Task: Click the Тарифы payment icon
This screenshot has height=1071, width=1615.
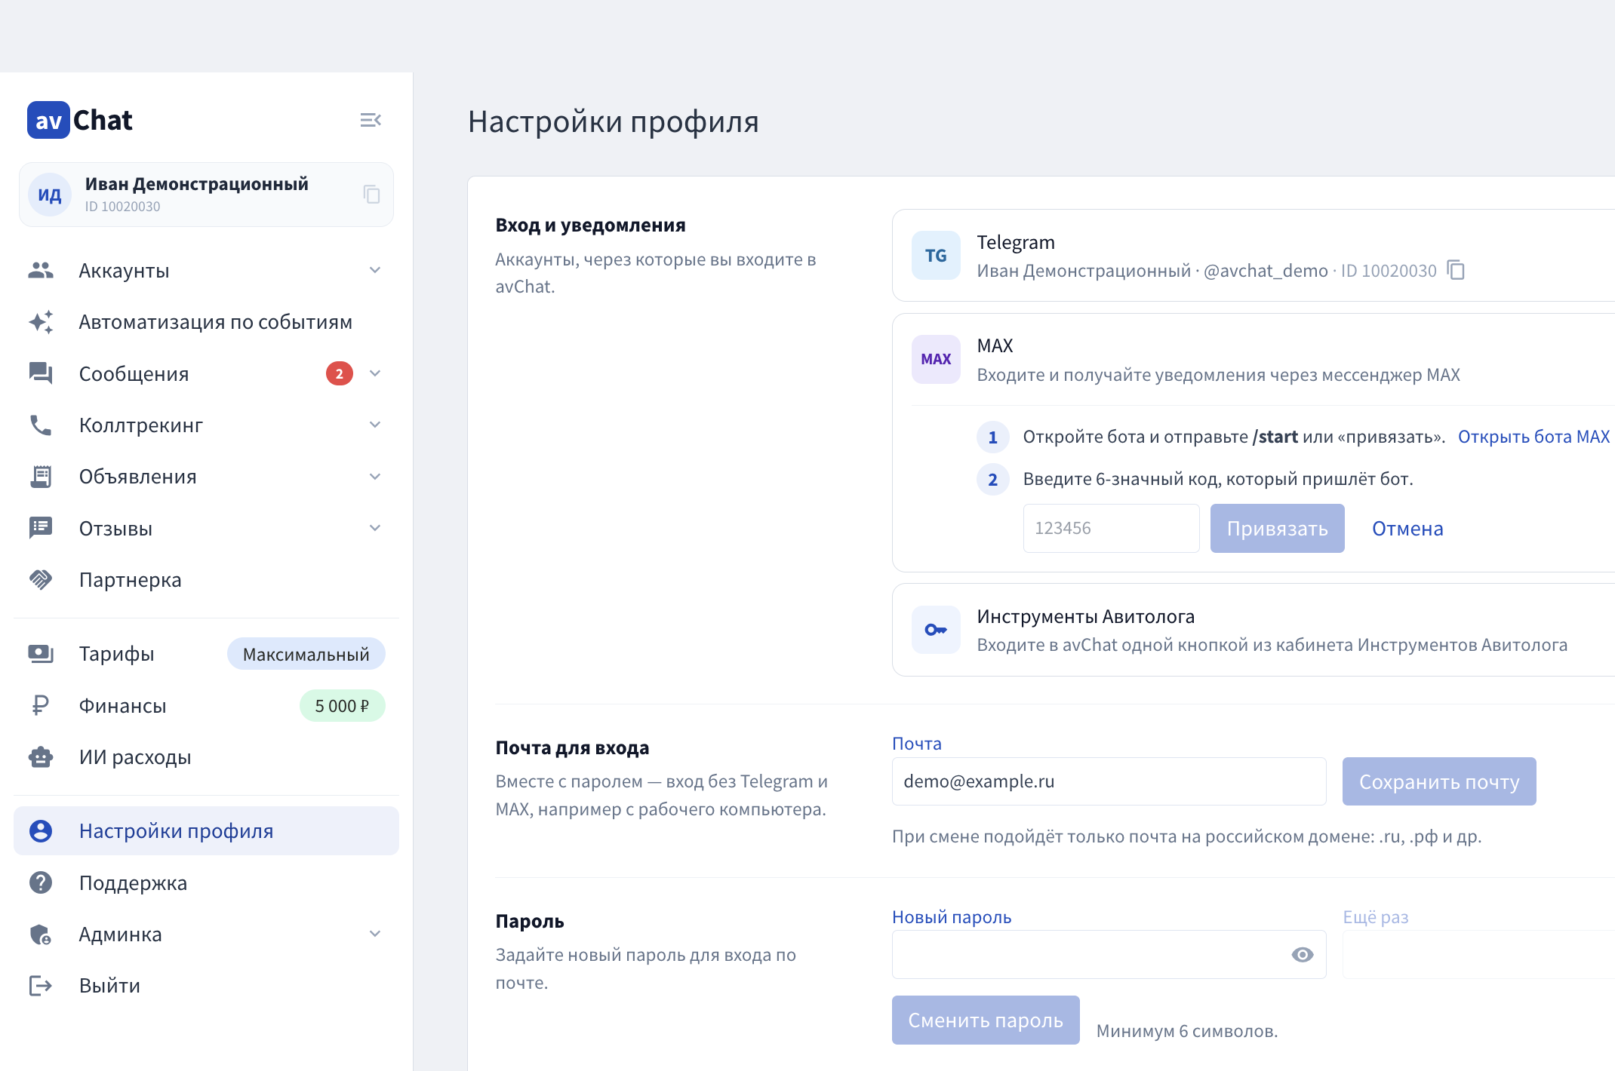Action: (x=41, y=654)
